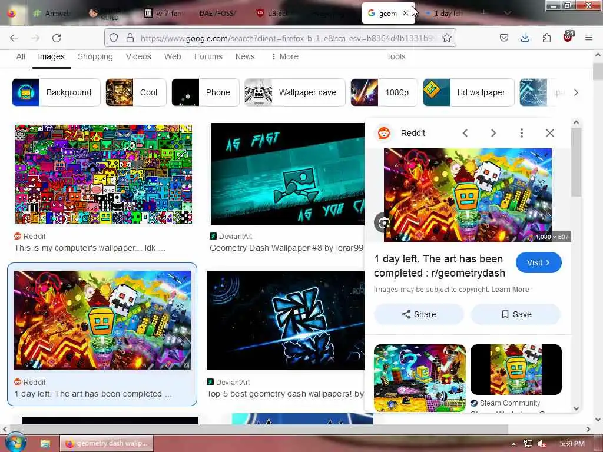Image resolution: width=603 pixels, height=452 pixels.
Task: Switch to the Videos results tab
Action: point(138,56)
